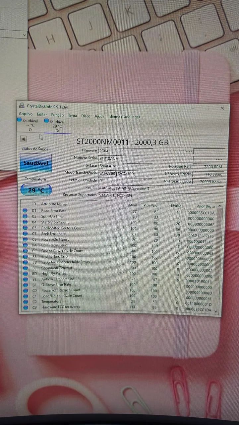Maximize the CrystalDiskInfo window
Screen dimensions: 239x425
[x=207, y=108]
